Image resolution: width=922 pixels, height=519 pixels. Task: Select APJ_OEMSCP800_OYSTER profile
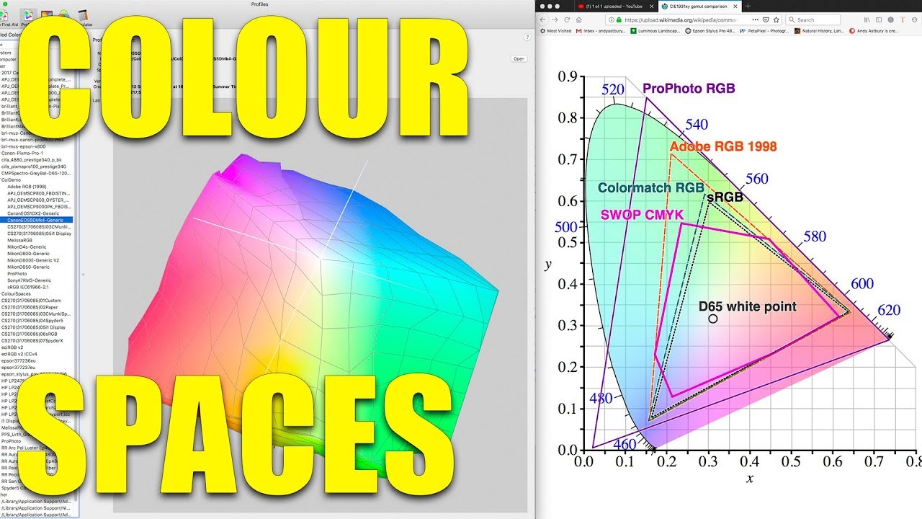click(39, 200)
